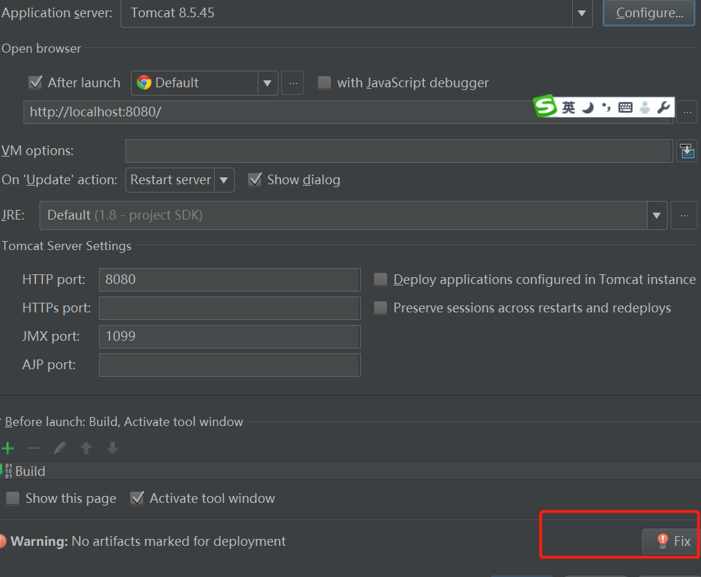Click the red warning icon
The height and width of the screenshot is (577, 701).
click(x=2, y=541)
